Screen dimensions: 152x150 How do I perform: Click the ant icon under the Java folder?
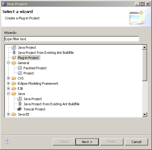[20, 104]
